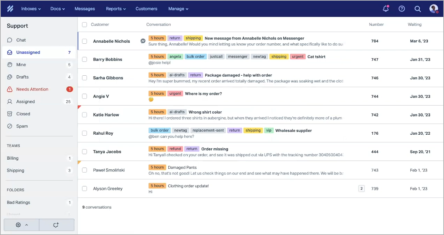The image size is (444, 235).
Task: Go to the Customers menu item
Action: pos(146,9)
